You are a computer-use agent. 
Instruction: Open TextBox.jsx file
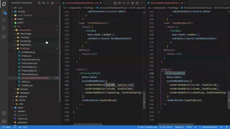(27, 85)
